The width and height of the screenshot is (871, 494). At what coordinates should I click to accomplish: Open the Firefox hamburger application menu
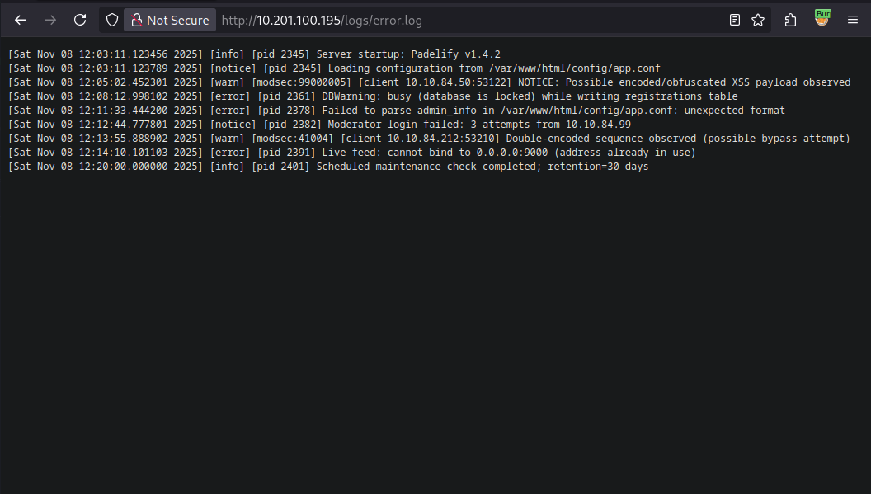click(853, 21)
